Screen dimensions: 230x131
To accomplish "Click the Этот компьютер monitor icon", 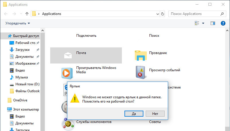I will [x=9, y=109].
